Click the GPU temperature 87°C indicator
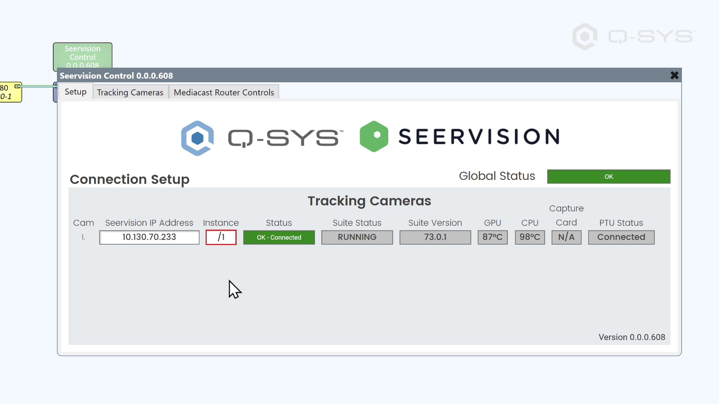The height and width of the screenshot is (404, 719). [492, 237]
